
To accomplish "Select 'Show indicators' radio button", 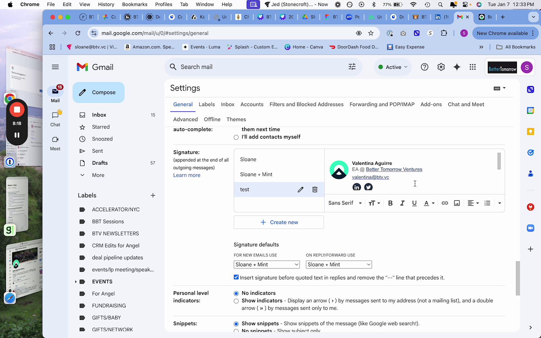I will tap(236, 301).
